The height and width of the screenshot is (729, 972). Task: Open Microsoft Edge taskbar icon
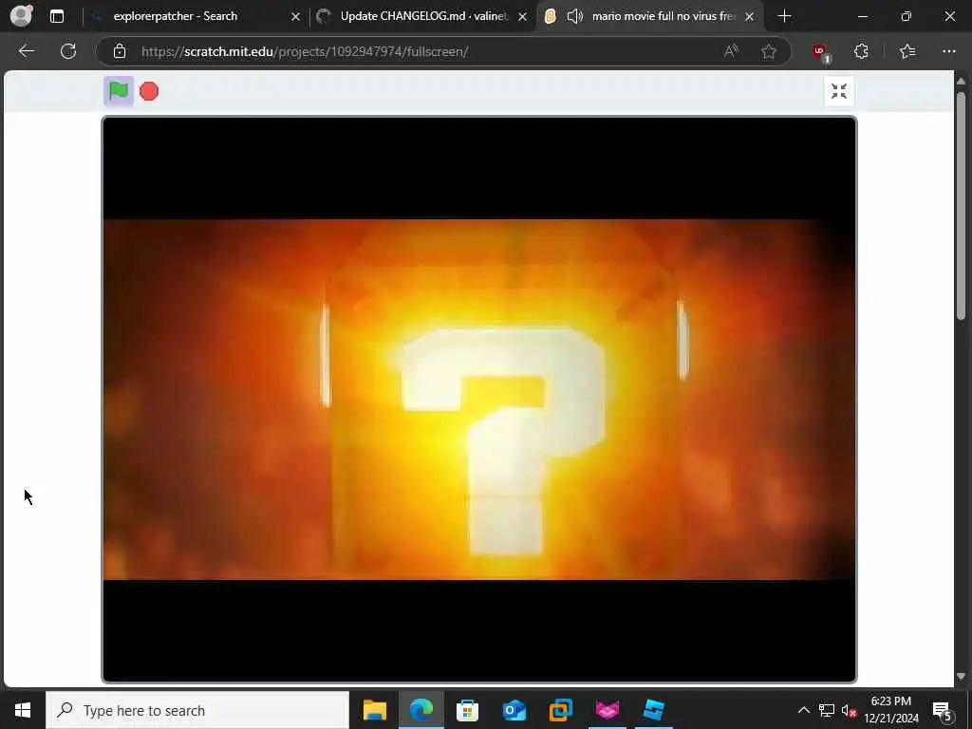tap(421, 710)
